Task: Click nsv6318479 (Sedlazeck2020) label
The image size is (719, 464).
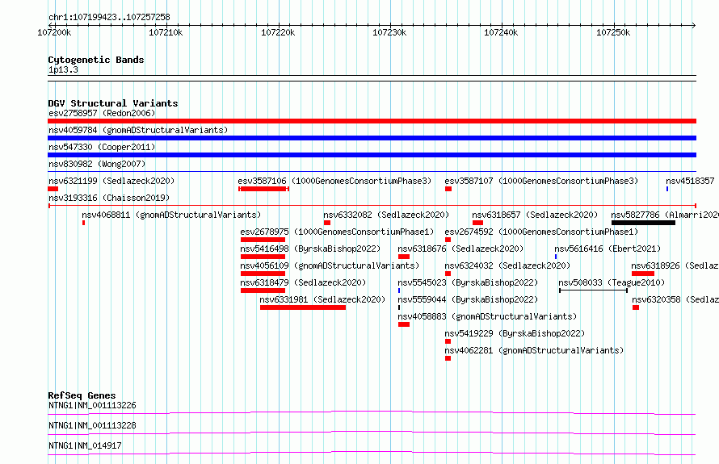Action: pyautogui.click(x=303, y=282)
